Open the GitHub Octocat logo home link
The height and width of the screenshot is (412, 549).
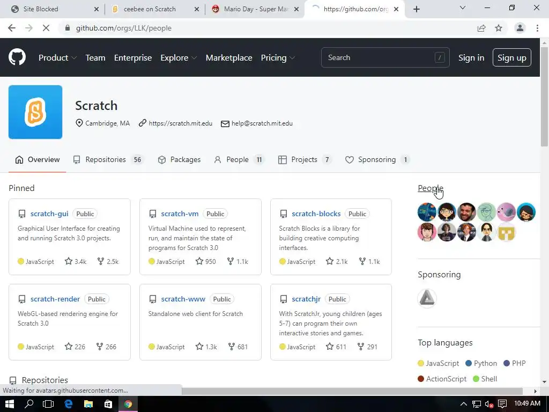(17, 57)
